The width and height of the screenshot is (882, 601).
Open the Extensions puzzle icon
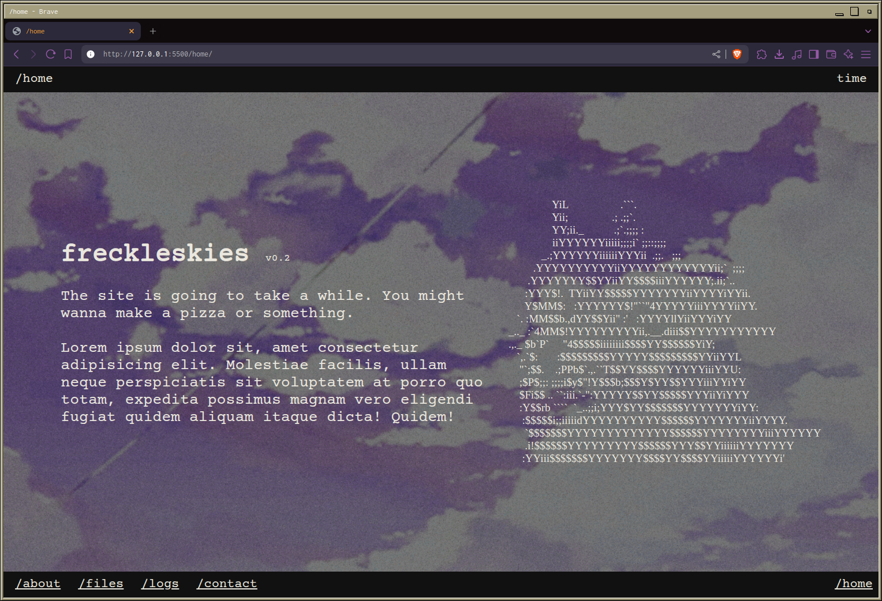tap(761, 54)
